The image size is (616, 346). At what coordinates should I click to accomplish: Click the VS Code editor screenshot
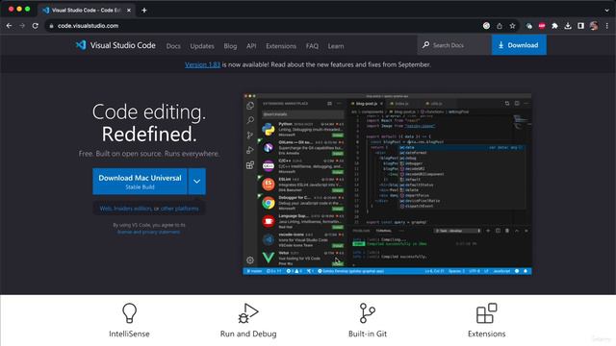click(x=387, y=184)
